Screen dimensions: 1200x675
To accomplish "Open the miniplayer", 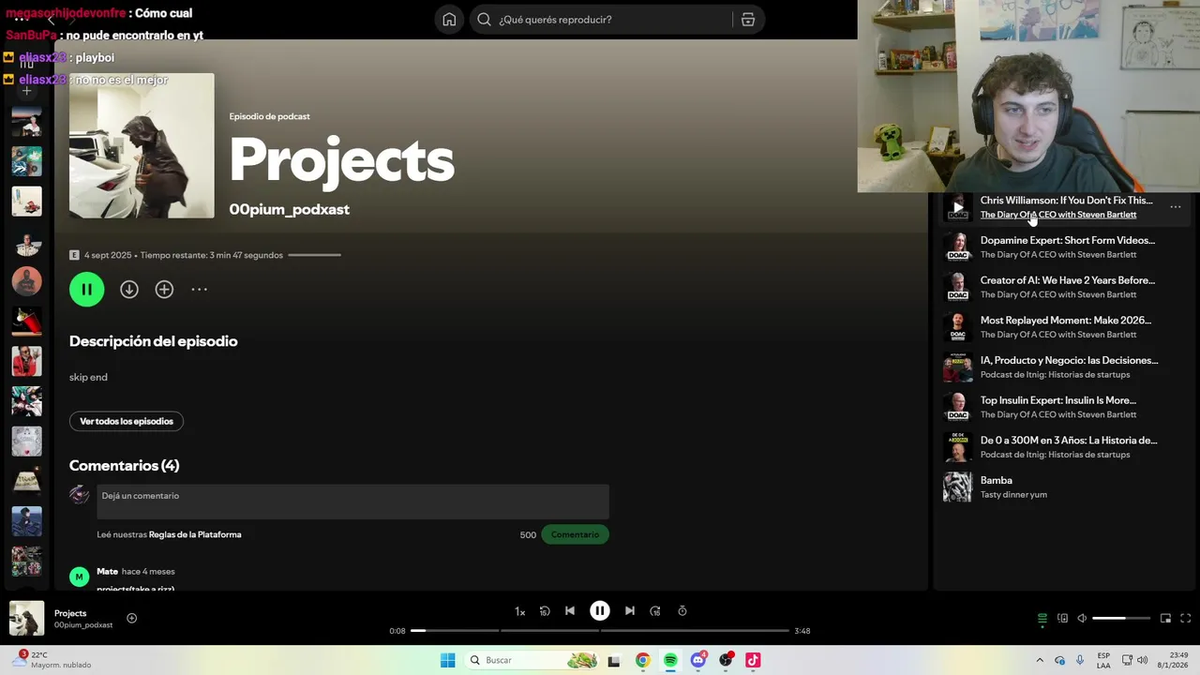I will (x=1165, y=619).
